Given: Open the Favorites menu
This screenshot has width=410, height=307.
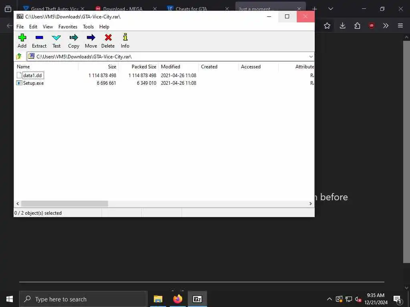Looking at the screenshot, I should (x=68, y=27).
